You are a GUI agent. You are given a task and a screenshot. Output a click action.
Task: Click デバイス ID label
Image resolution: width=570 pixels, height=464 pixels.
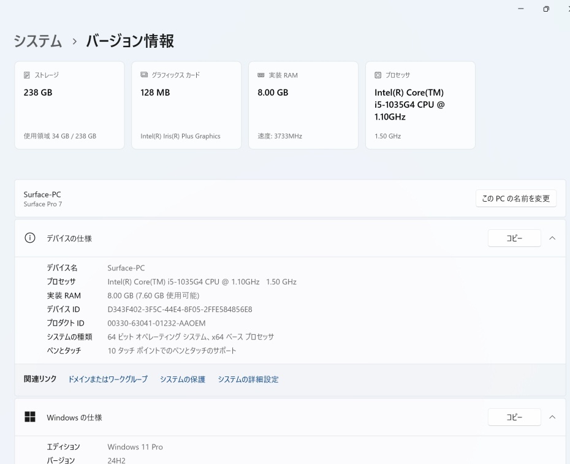(x=63, y=310)
